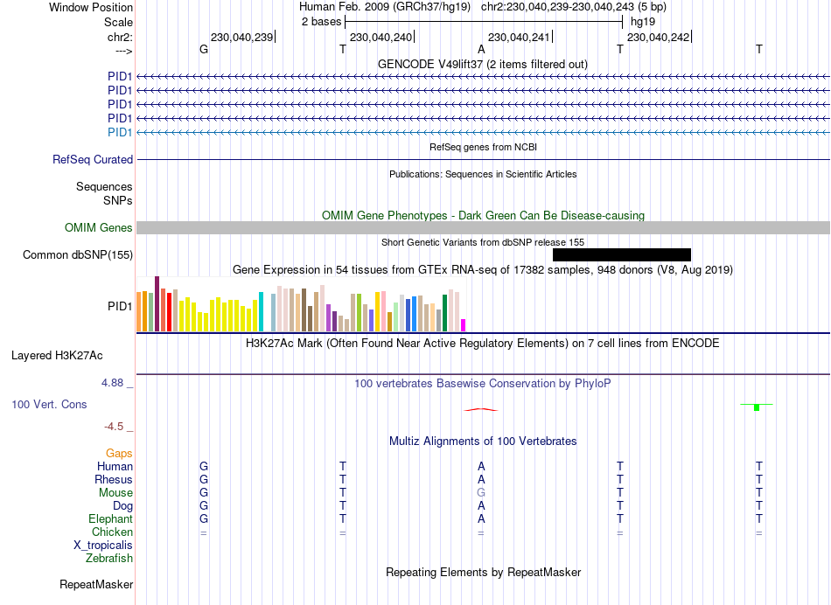831x605 pixels.
Task: Open the Layered H3K27Ac track label
Action: [x=57, y=356]
